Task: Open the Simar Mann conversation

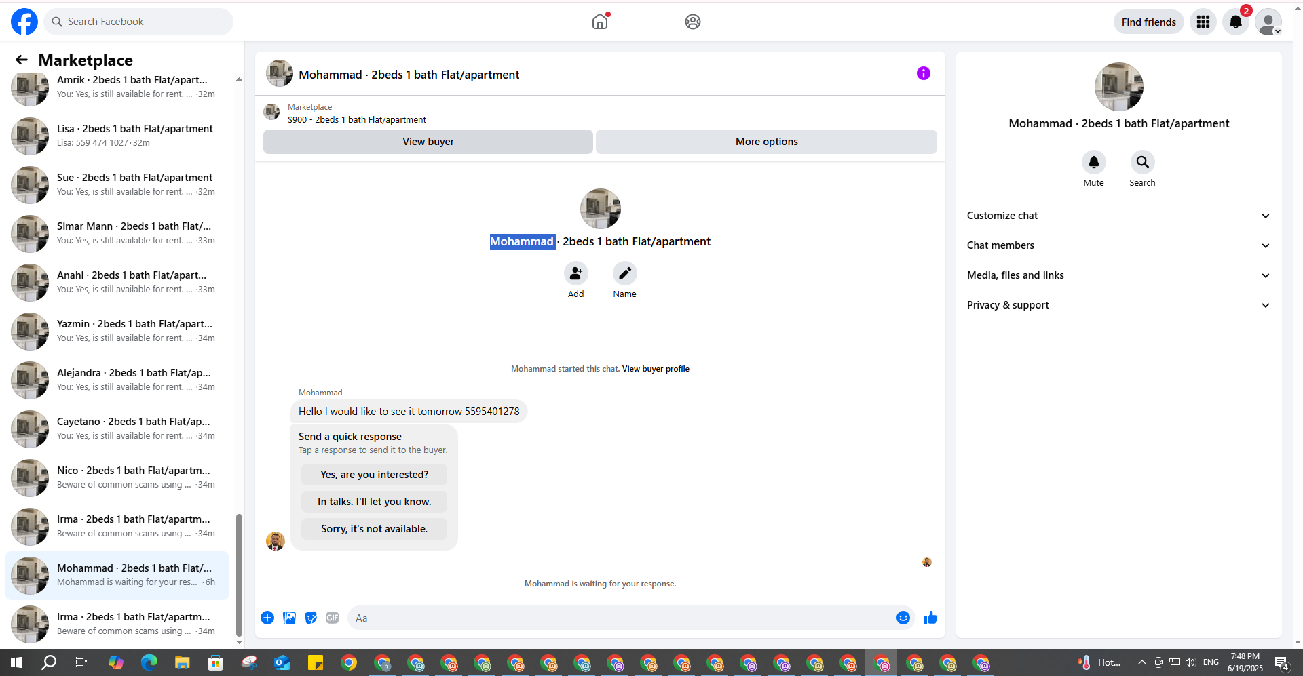Action: pos(117,233)
